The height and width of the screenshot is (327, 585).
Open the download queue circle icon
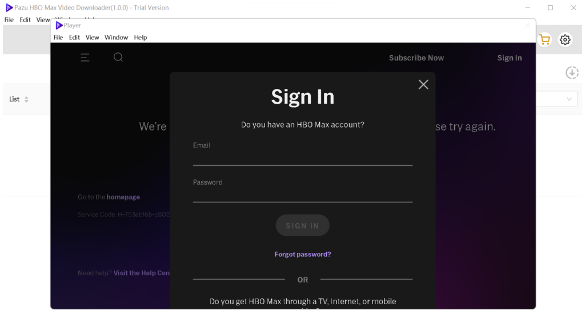coord(572,72)
